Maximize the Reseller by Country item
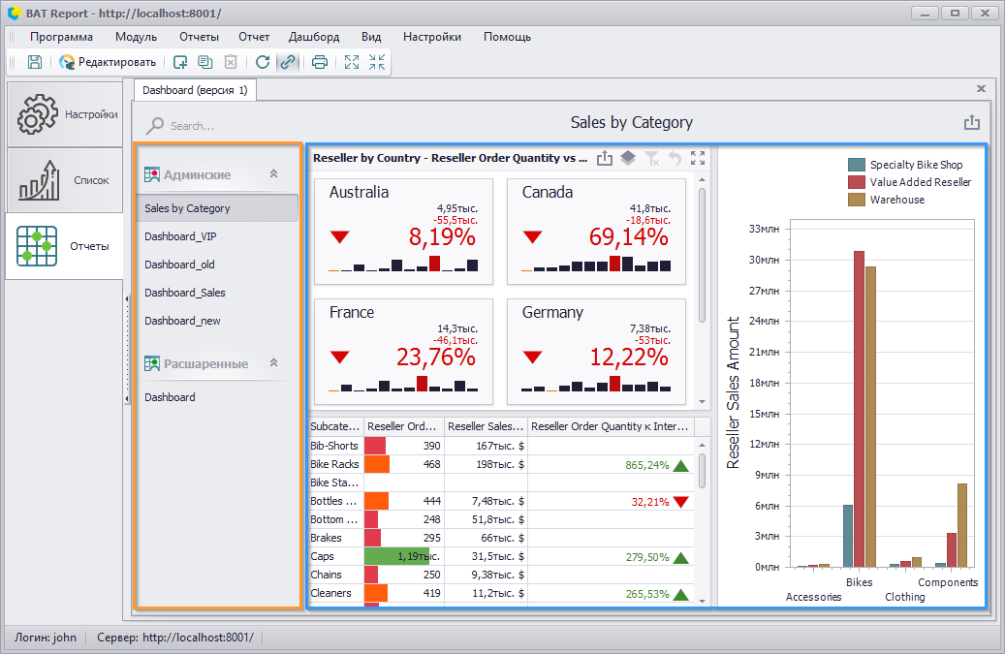1005x654 pixels. point(698,158)
